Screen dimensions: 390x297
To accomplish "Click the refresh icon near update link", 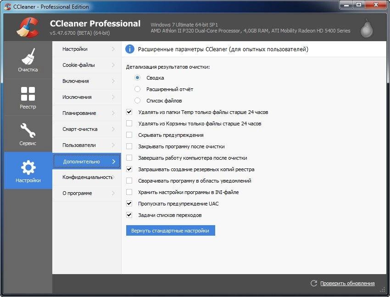I will pos(314,283).
